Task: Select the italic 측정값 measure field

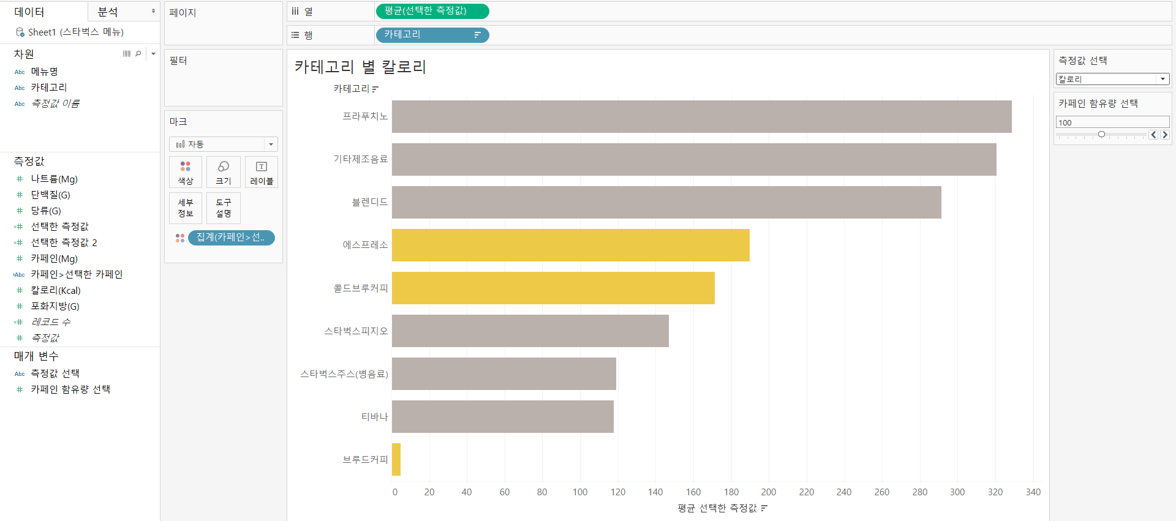Action: [x=45, y=338]
